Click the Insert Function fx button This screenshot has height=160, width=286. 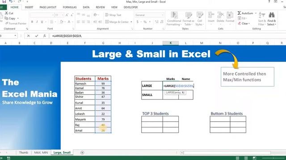[x=45, y=36]
